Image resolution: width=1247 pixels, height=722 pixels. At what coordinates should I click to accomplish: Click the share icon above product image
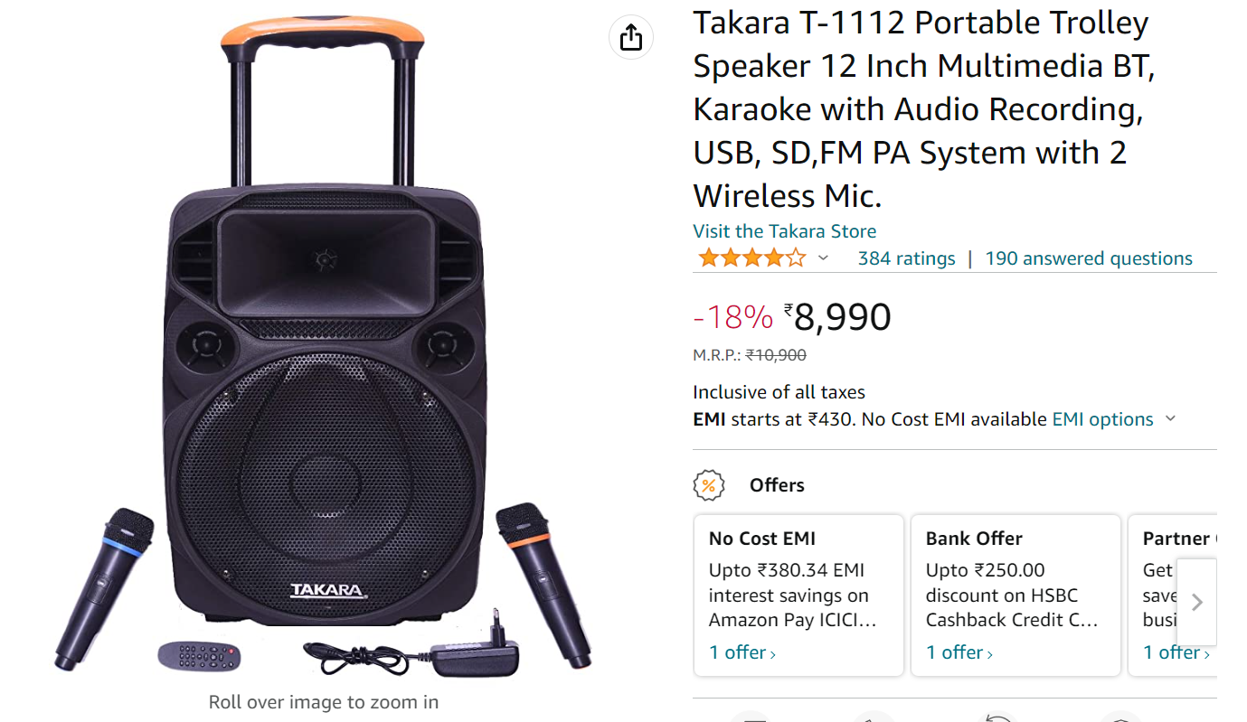point(631,38)
